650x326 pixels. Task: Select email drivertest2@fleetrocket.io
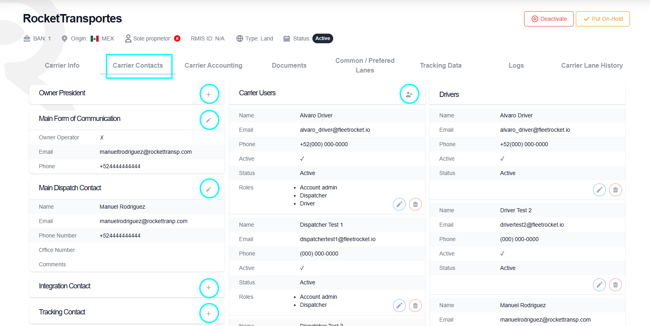click(x=532, y=225)
